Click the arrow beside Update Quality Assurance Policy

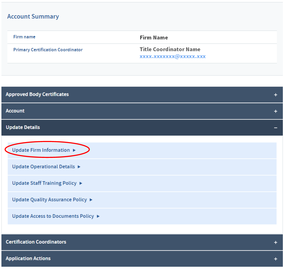[x=91, y=200]
